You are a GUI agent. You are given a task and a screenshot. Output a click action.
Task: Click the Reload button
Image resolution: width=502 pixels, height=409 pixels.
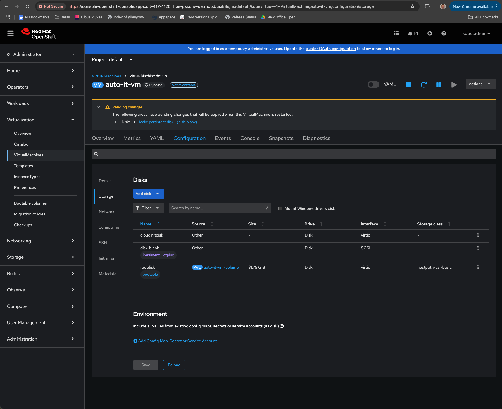(x=174, y=365)
